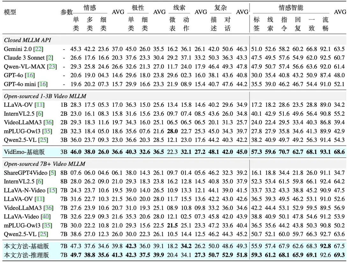350x262 pixels.
Task: Follow reference [25] in the 3B Qwen2.5-VL row
Action: click(43, 140)
